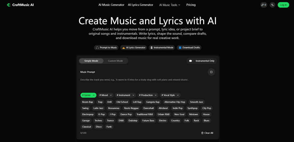Image resolution: width=294 pixels, height=142 pixels.
Task: Expand the Vocal Style tag dropdown
Action: 170,95
